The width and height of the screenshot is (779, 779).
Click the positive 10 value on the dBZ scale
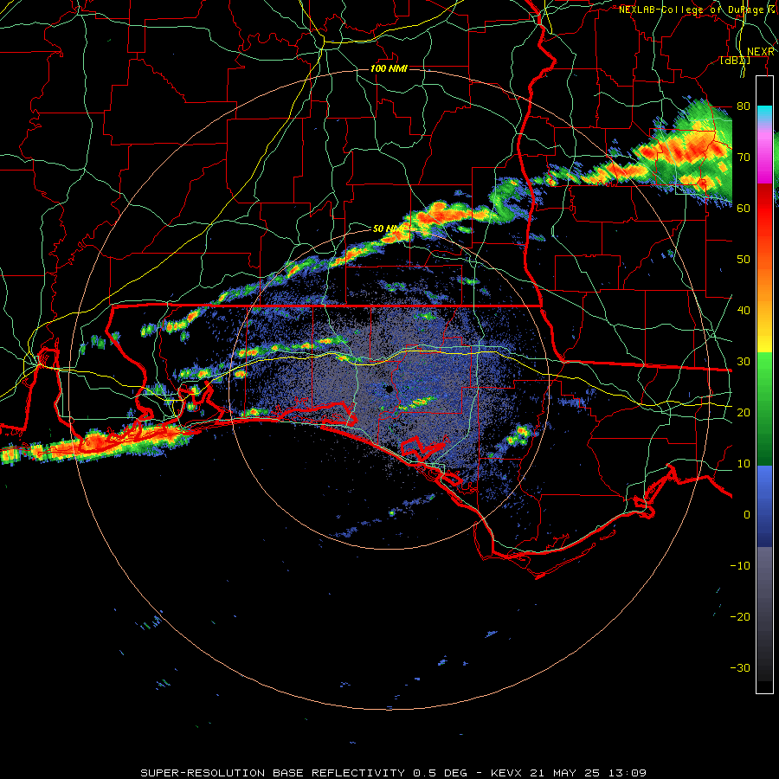coord(744,464)
